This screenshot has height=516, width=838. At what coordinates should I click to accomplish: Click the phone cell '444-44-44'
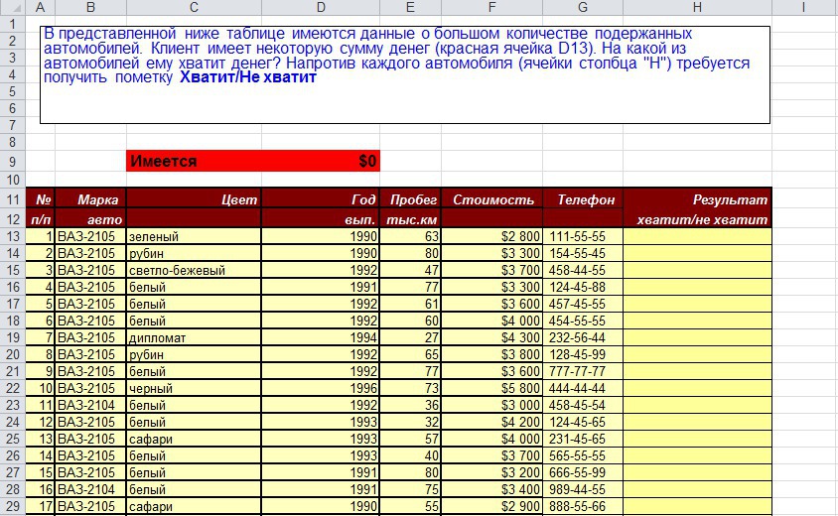[x=583, y=388]
